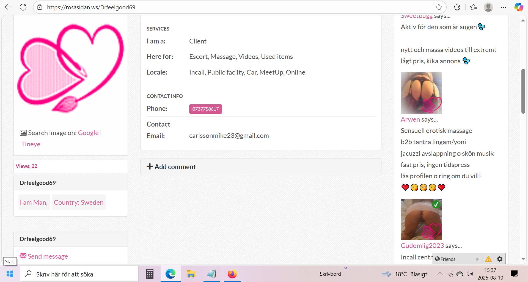Click the browser back arrow

click(8, 7)
